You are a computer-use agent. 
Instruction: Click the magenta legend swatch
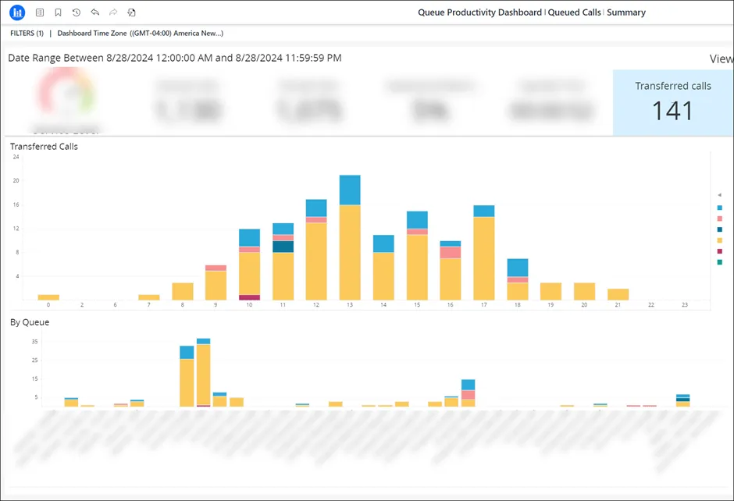[x=719, y=251]
